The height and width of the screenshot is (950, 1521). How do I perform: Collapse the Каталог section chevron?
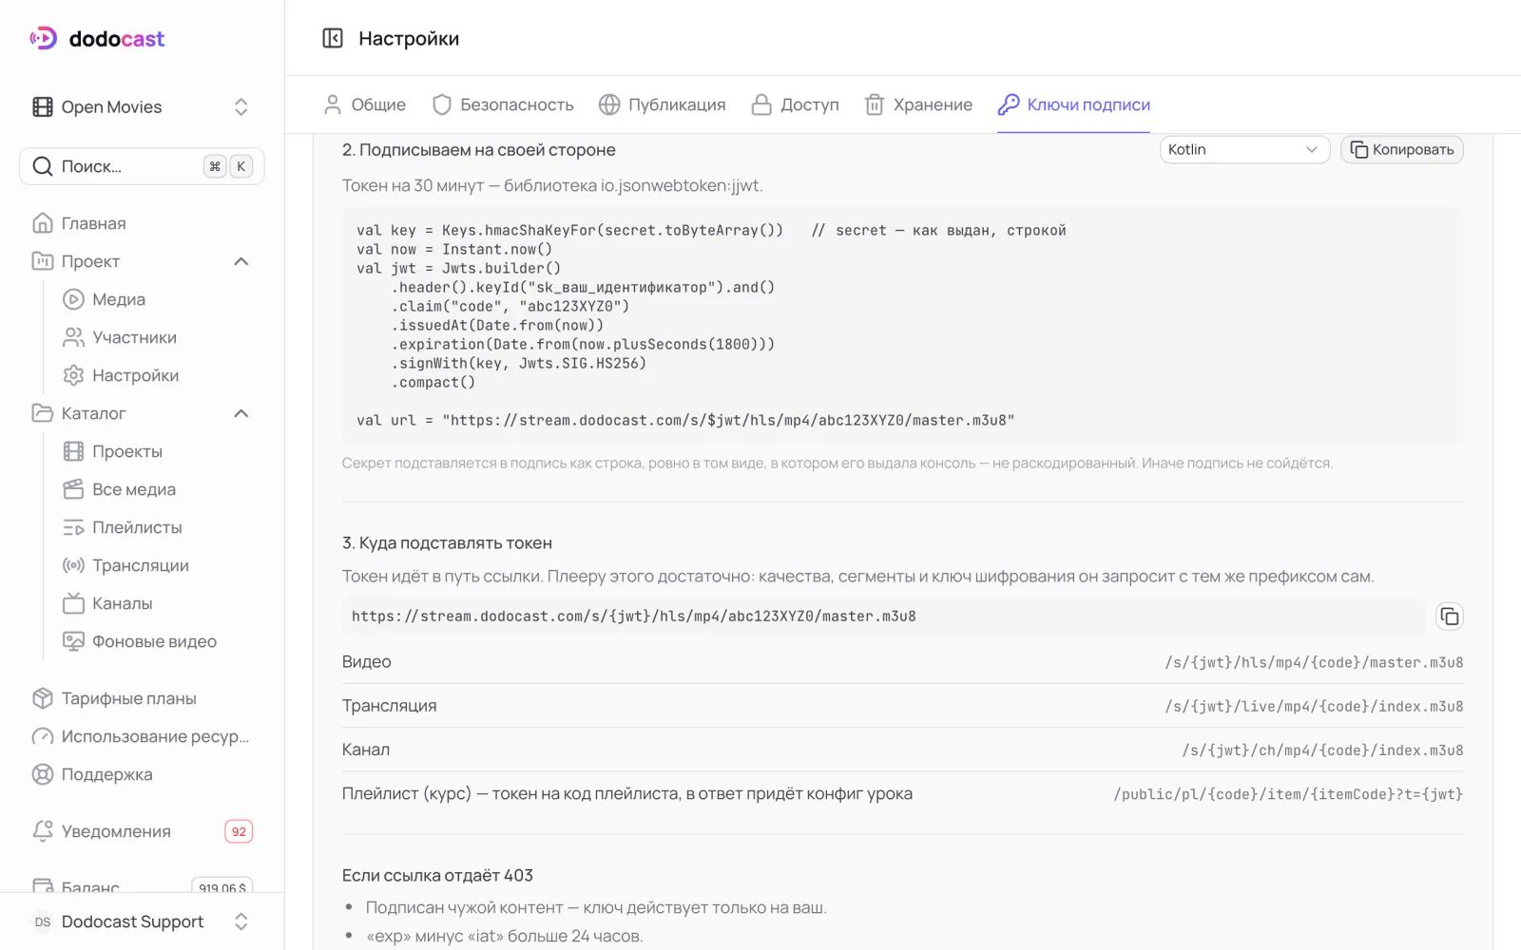coord(241,413)
